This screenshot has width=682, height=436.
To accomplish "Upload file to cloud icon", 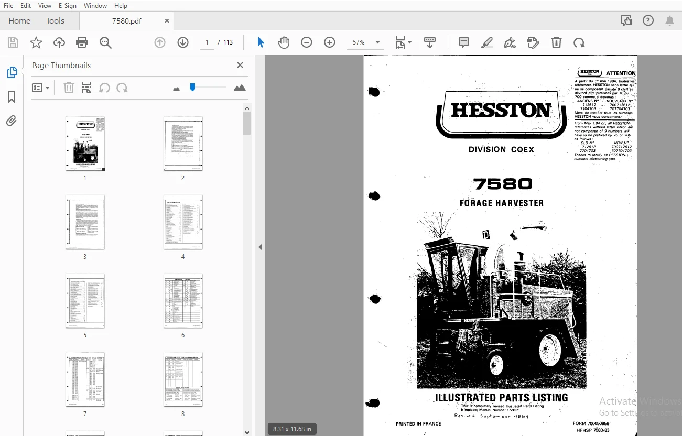I will coord(59,42).
